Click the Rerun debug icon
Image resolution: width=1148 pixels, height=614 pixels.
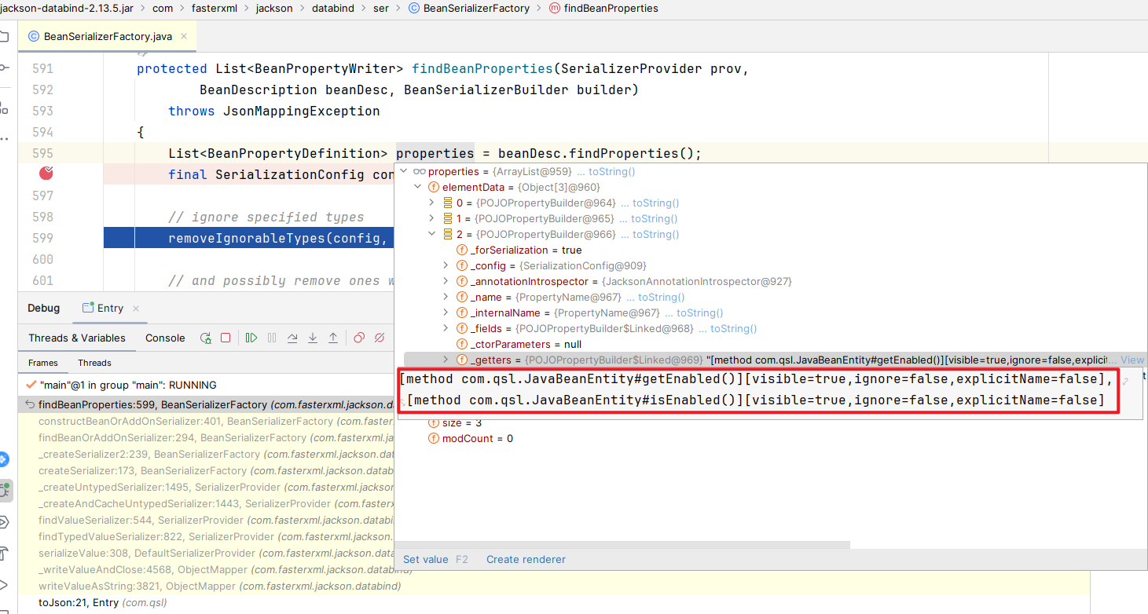(206, 338)
